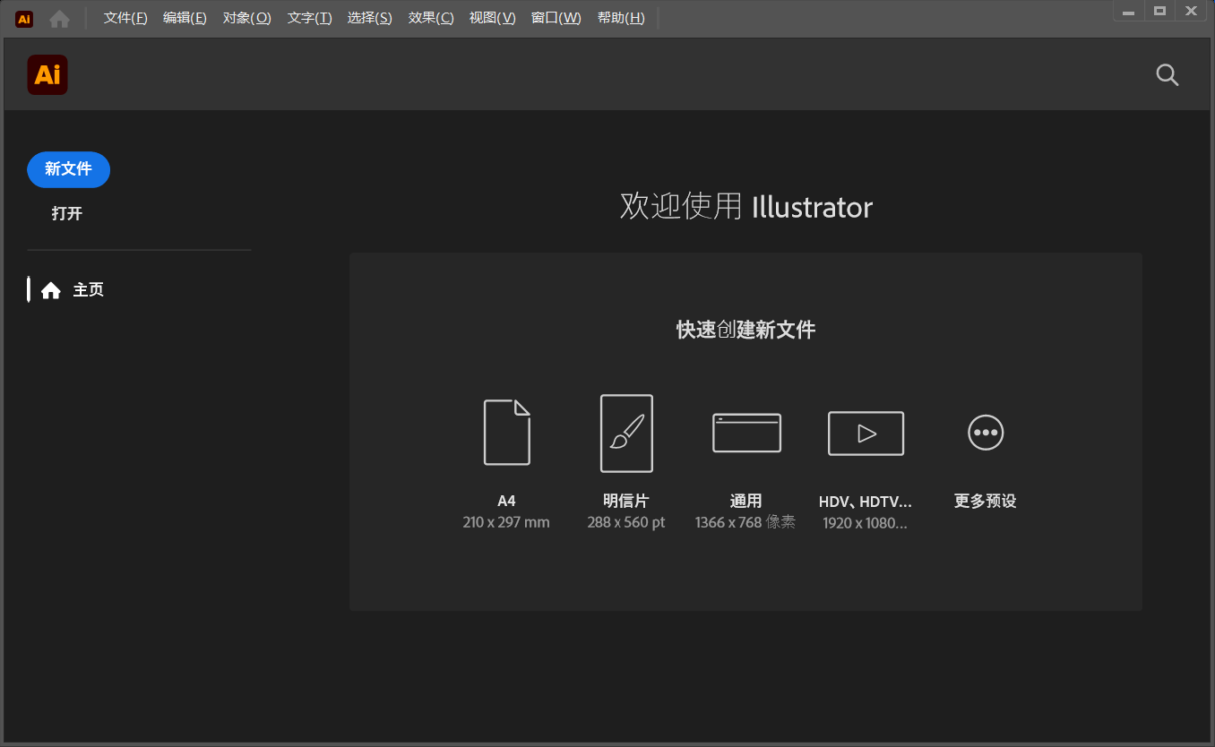Open a file via 打开

pyautogui.click(x=66, y=213)
